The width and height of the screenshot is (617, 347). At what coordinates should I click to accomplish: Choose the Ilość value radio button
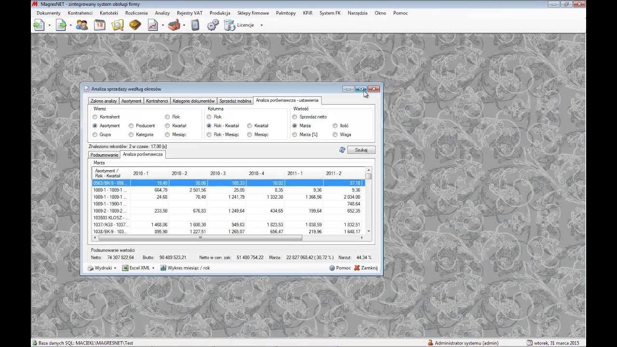[335, 126]
